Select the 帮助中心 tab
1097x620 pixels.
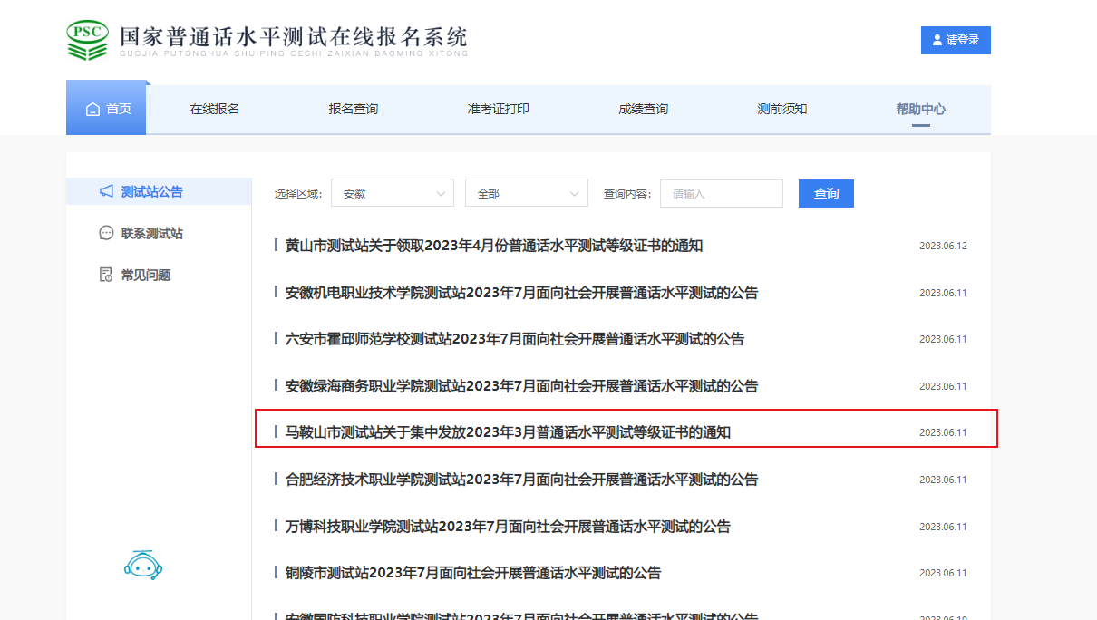[x=920, y=109]
